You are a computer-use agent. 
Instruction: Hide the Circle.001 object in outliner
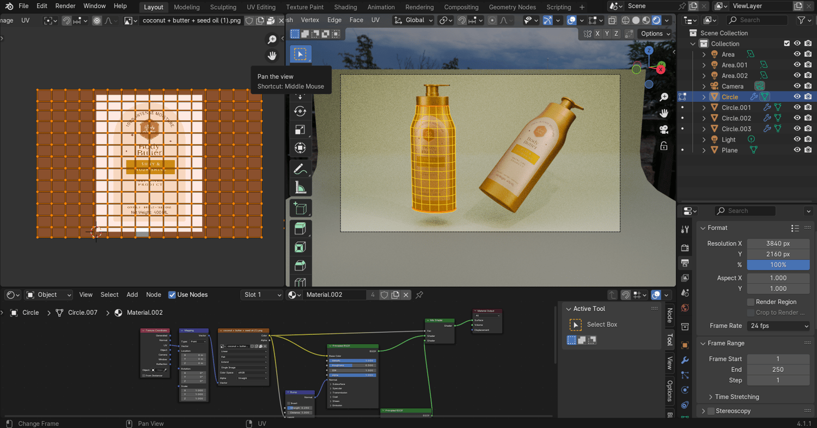click(797, 108)
